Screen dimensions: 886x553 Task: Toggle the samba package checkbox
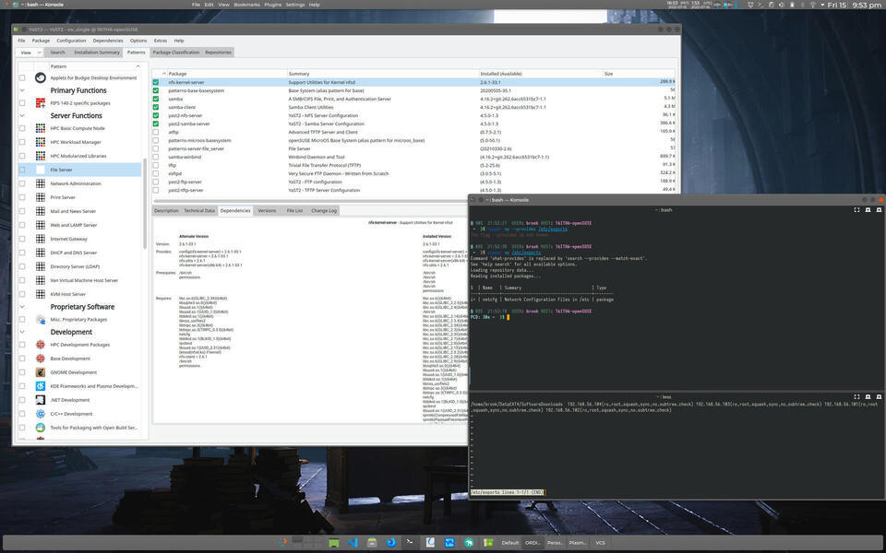point(156,99)
